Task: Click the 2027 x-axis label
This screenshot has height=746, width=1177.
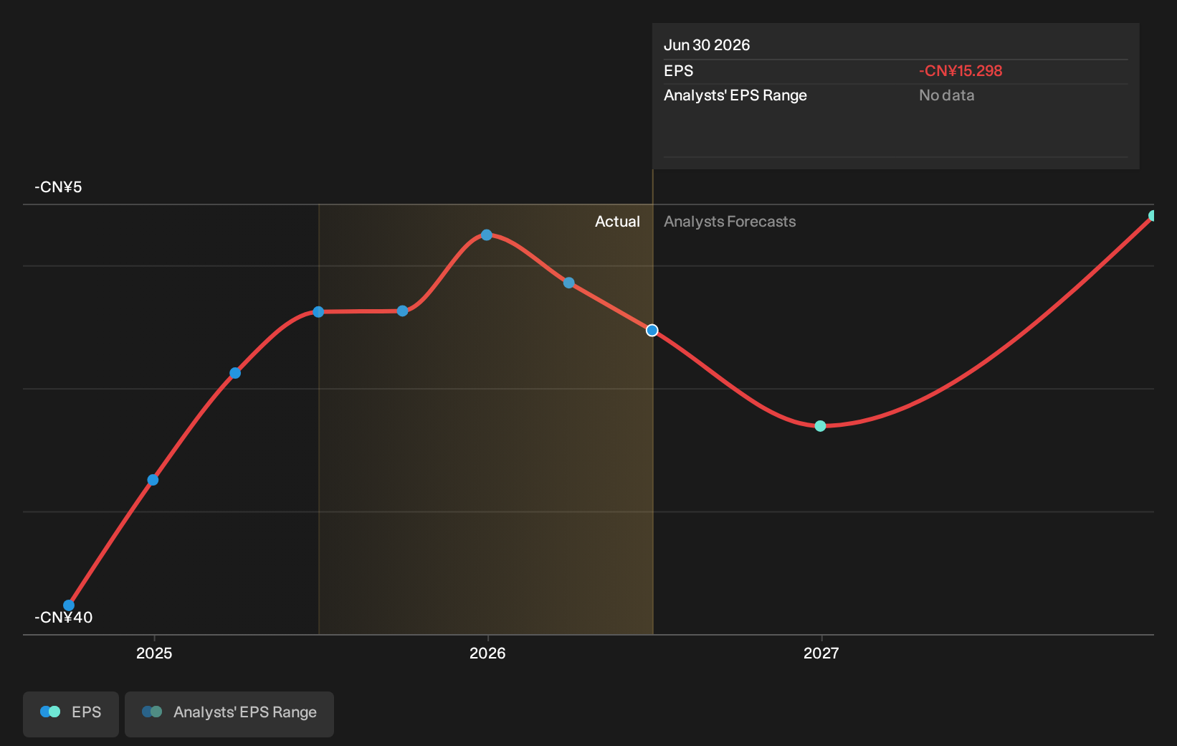Action: click(821, 653)
